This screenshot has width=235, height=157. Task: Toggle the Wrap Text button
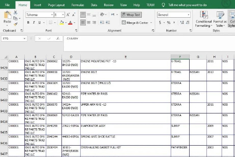coord(131,15)
